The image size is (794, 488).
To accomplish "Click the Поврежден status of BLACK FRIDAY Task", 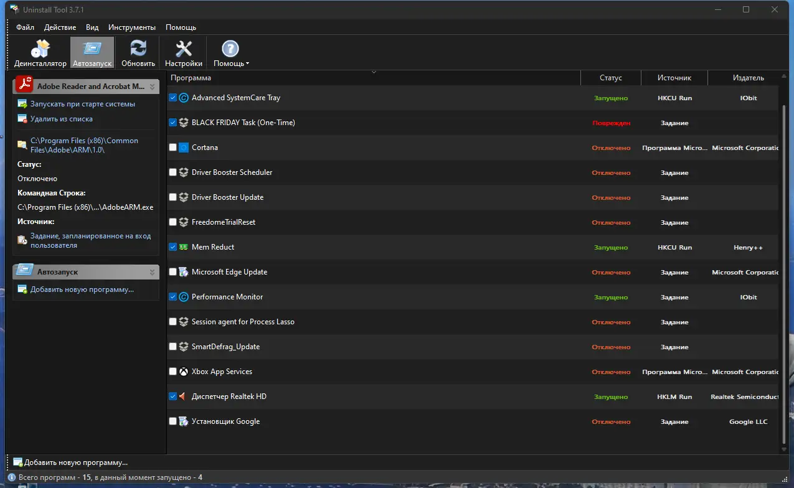I will click(x=611, y=123).
